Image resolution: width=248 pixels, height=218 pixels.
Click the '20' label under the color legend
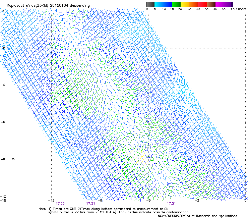[180, 9]
